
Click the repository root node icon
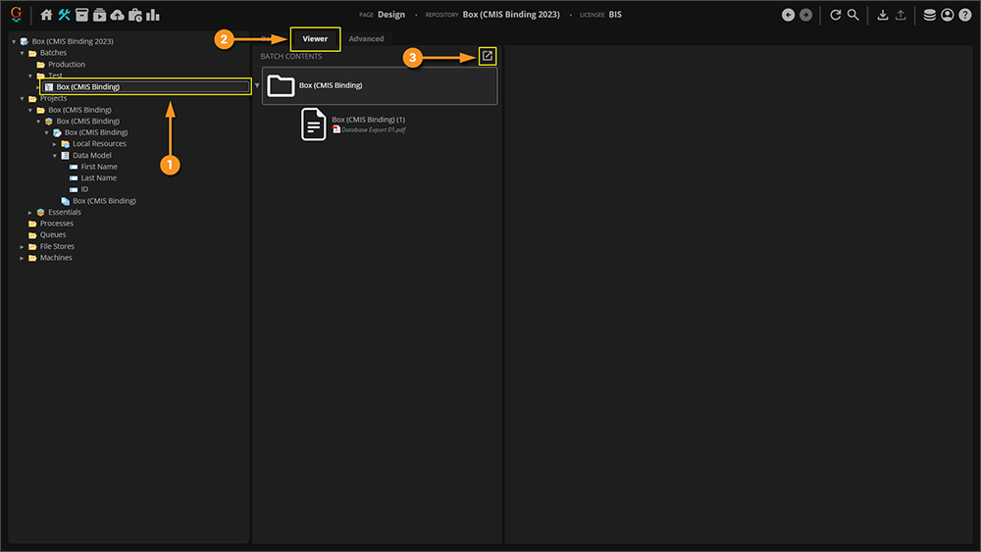tap(25, 41)
